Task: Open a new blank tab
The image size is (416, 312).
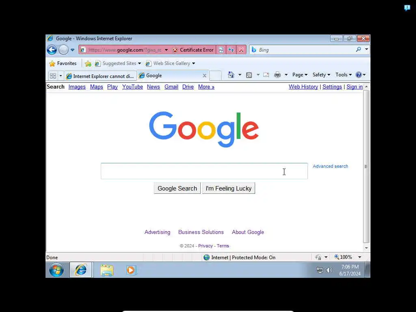Action: pyautogui.click(x=215, y=76)
